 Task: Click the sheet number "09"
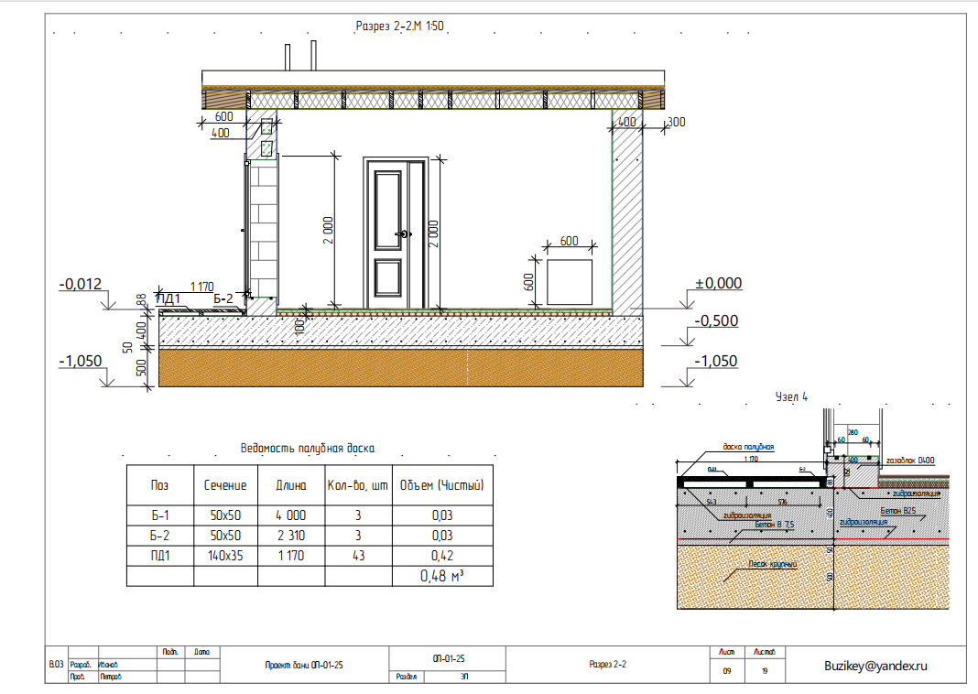tap(727, 671)
